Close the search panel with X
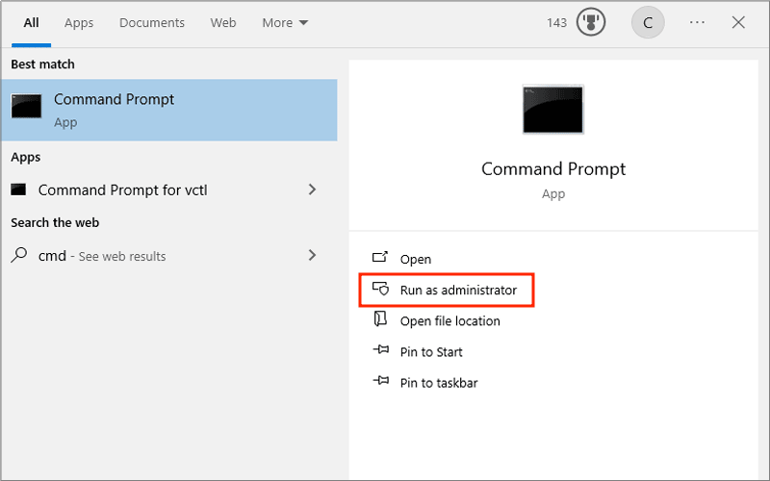This screenshot has width=770, height=481. tap(738, 22)
